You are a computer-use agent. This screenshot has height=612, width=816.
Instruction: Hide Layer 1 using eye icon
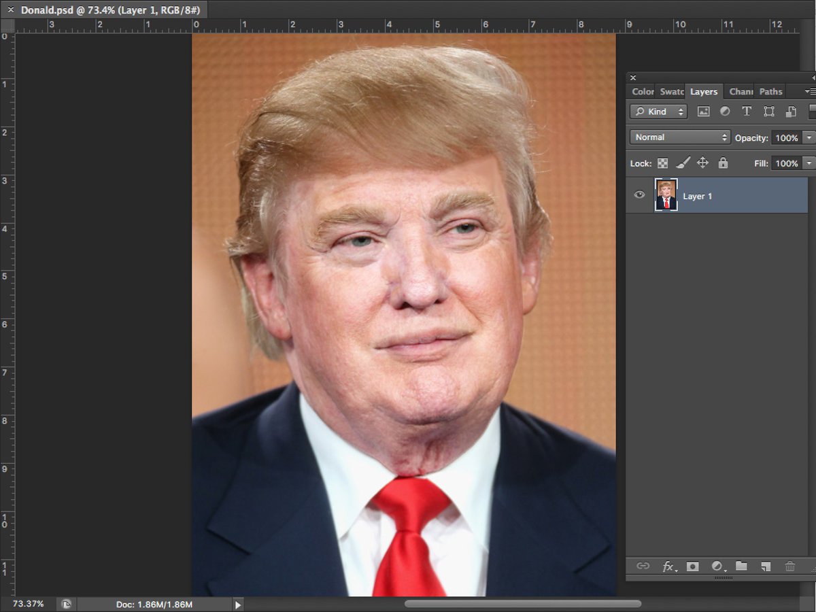[639, 195]
